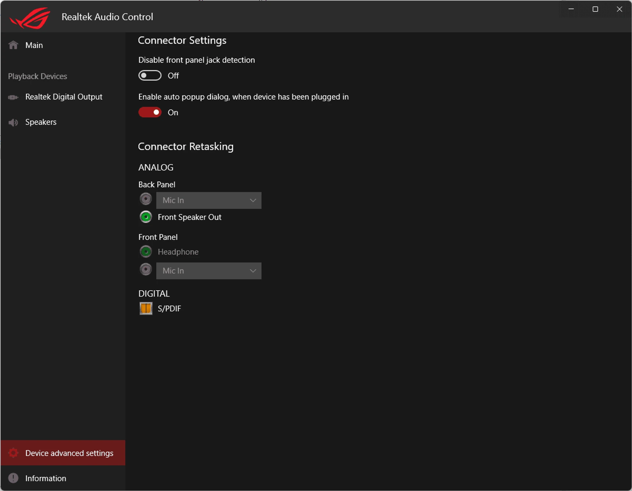Image resolution: width=632 pixels, height=491 pixels.
Task: Maximize the Realtek Audio Control window
Action: point(595,9)
